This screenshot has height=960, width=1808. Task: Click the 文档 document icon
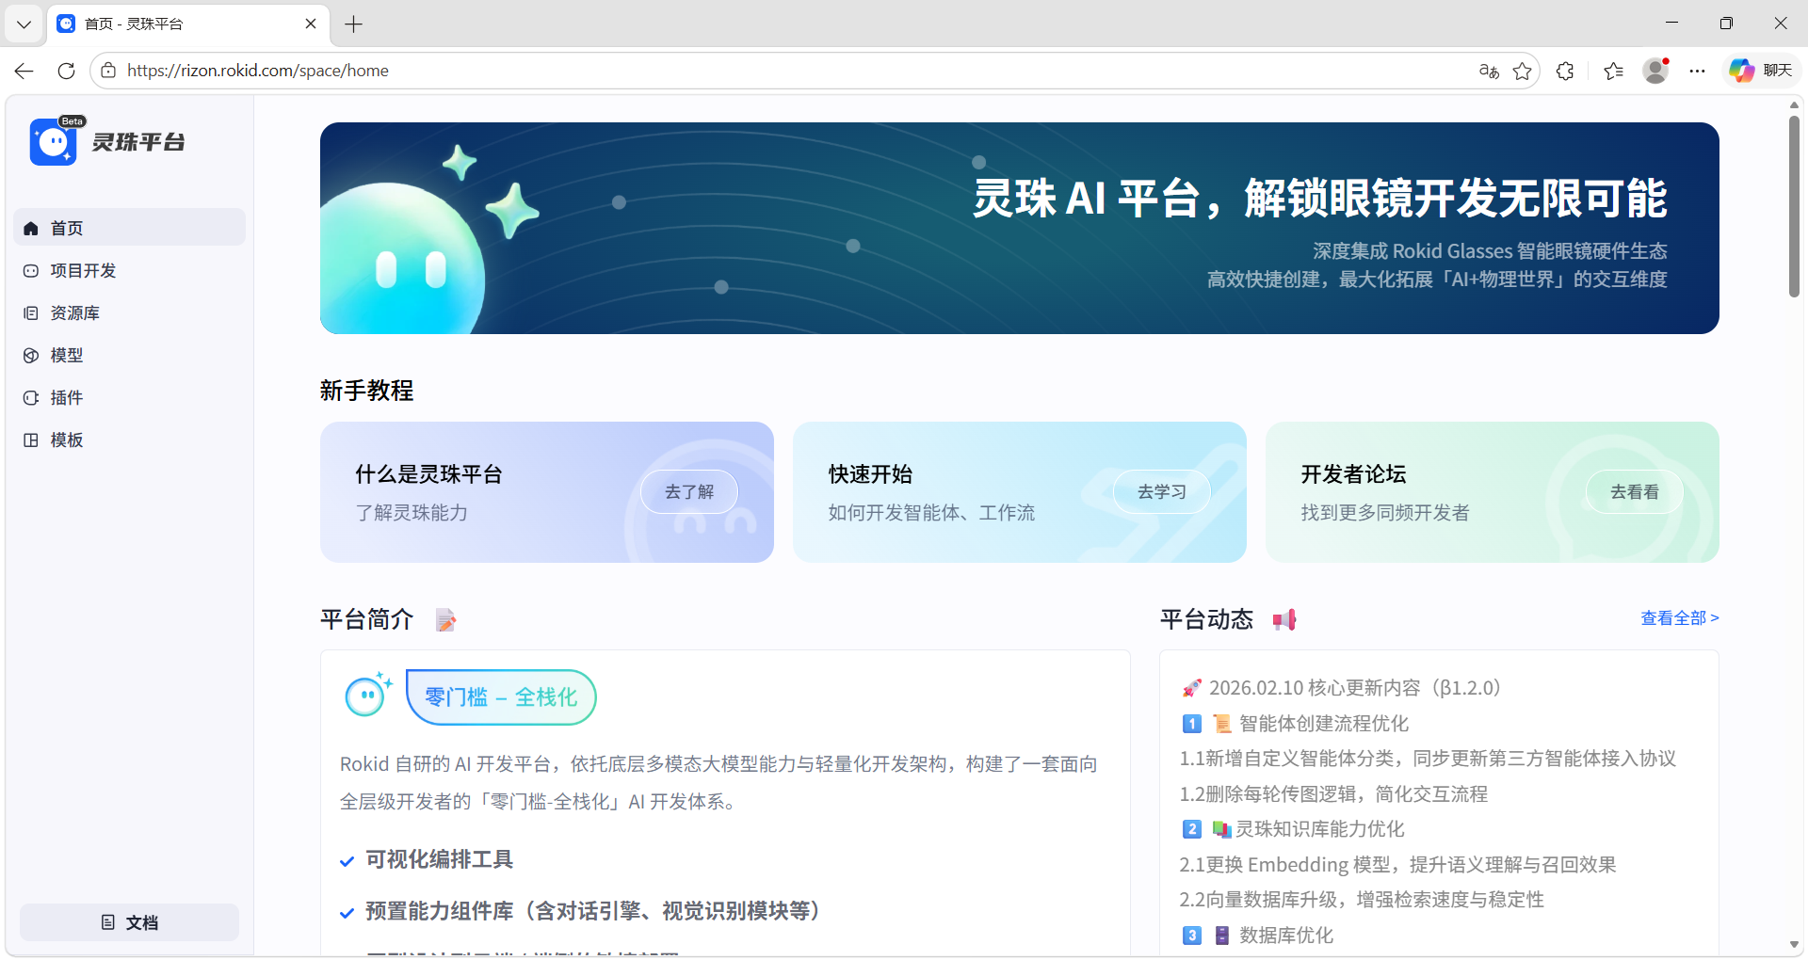click(x=108, y=922)
